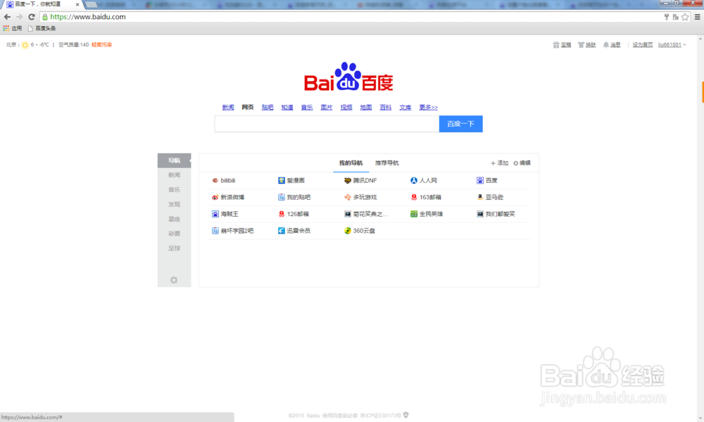This screenshot has height=422, width=704.
Task: Select 导航 in the left sidebar
Action: [x=174, y=160]
